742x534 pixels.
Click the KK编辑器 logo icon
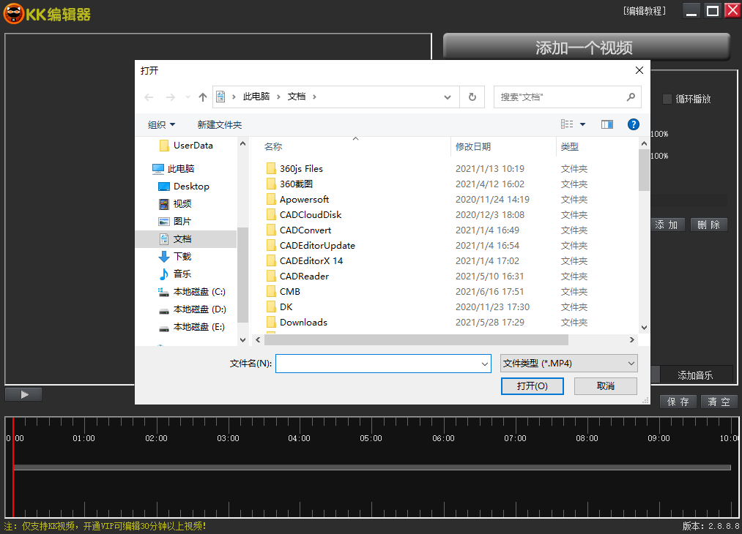pyautogui.click(x=12, y=12)
